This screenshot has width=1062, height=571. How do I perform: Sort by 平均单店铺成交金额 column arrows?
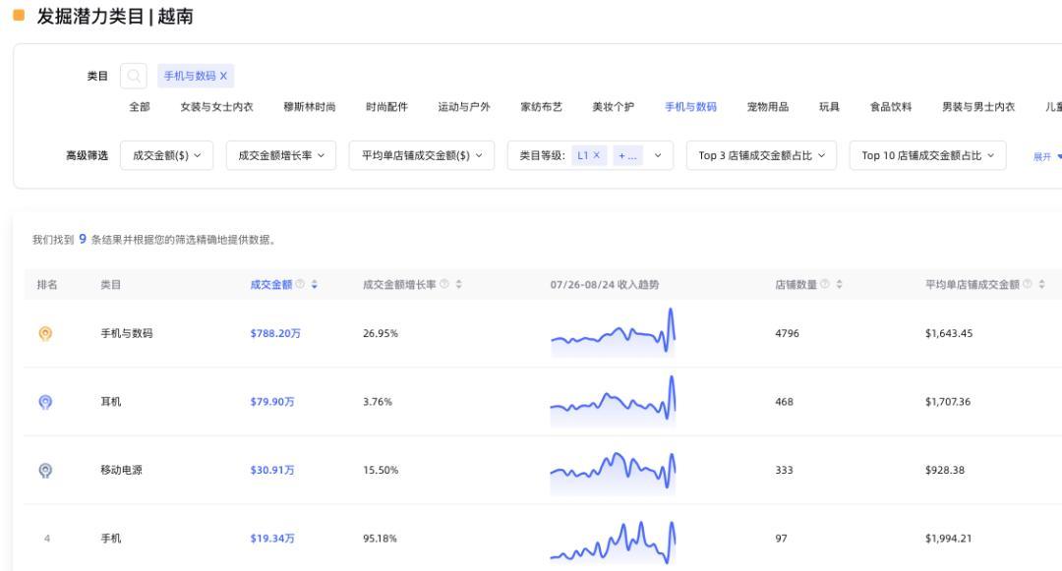[x=1041, y=284]
